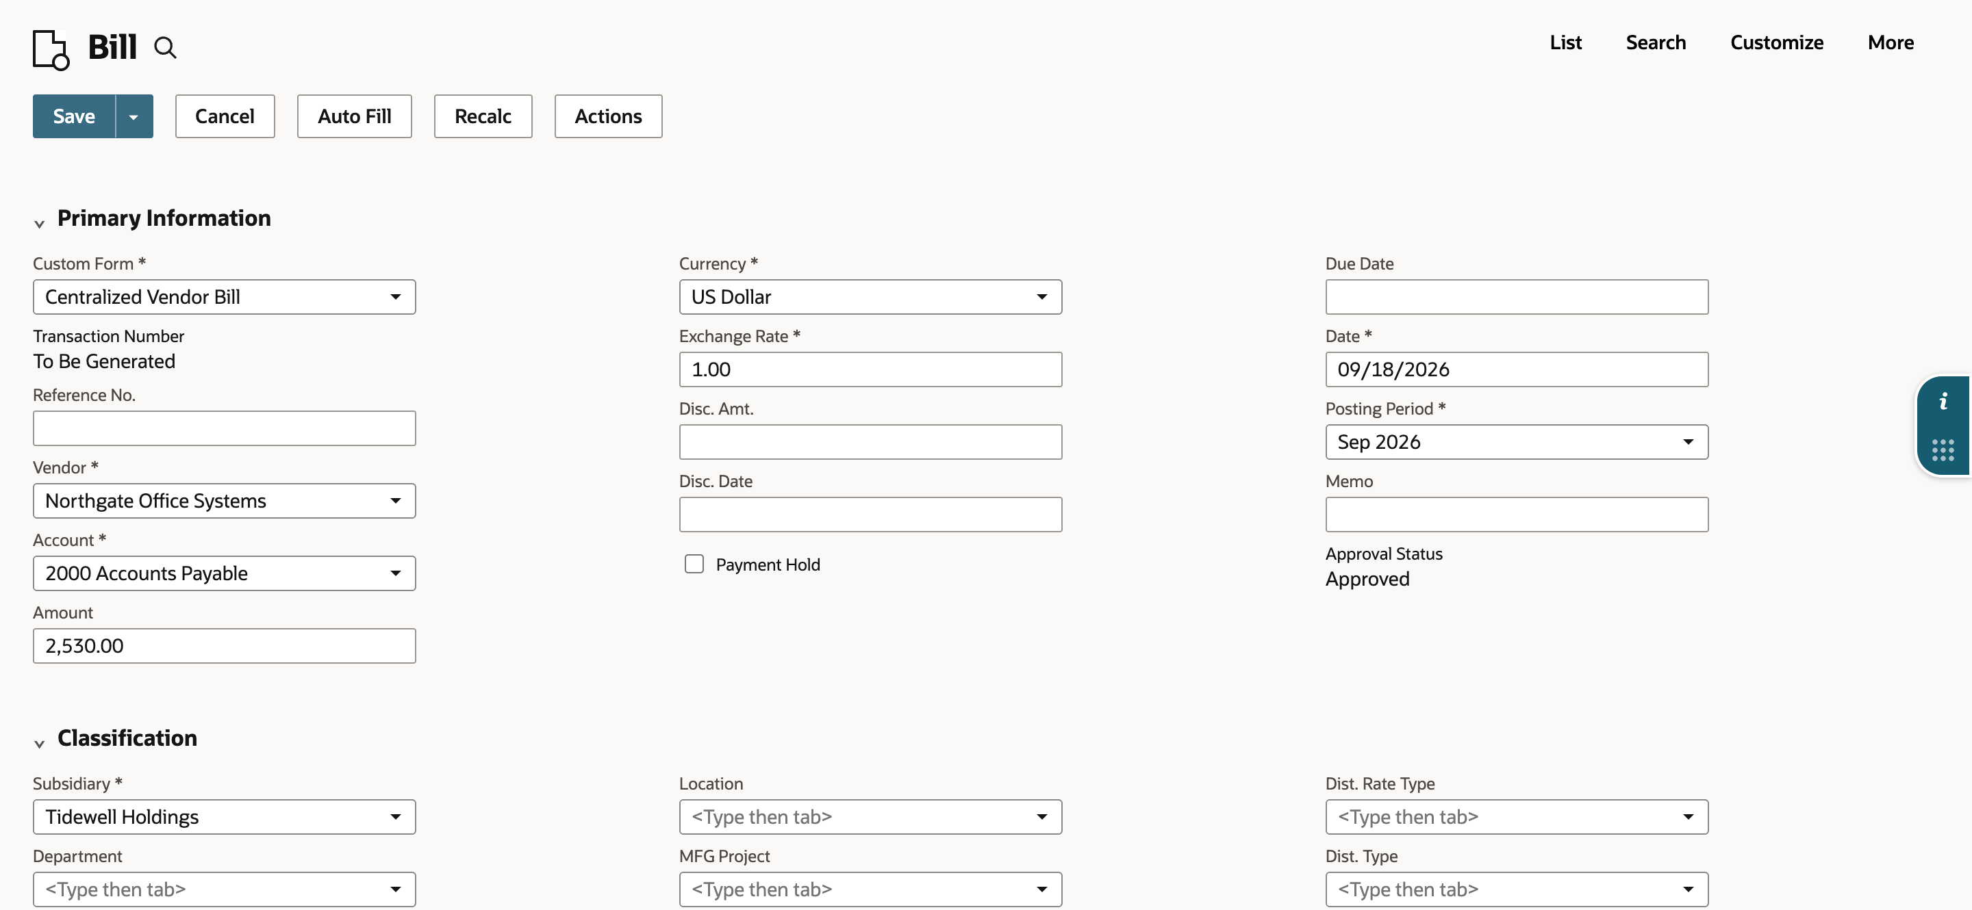Viewport: 1972px width, 910px height.
Task: Click into the Amount field
Action: 225,646
